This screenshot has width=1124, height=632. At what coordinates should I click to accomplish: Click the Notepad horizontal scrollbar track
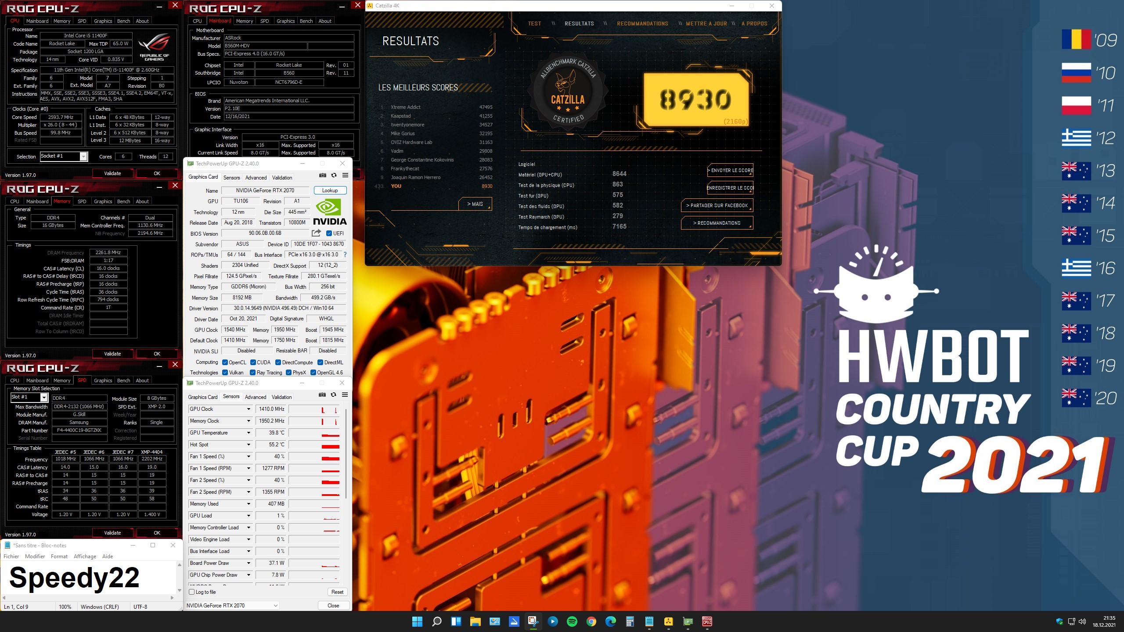(88, 597)
